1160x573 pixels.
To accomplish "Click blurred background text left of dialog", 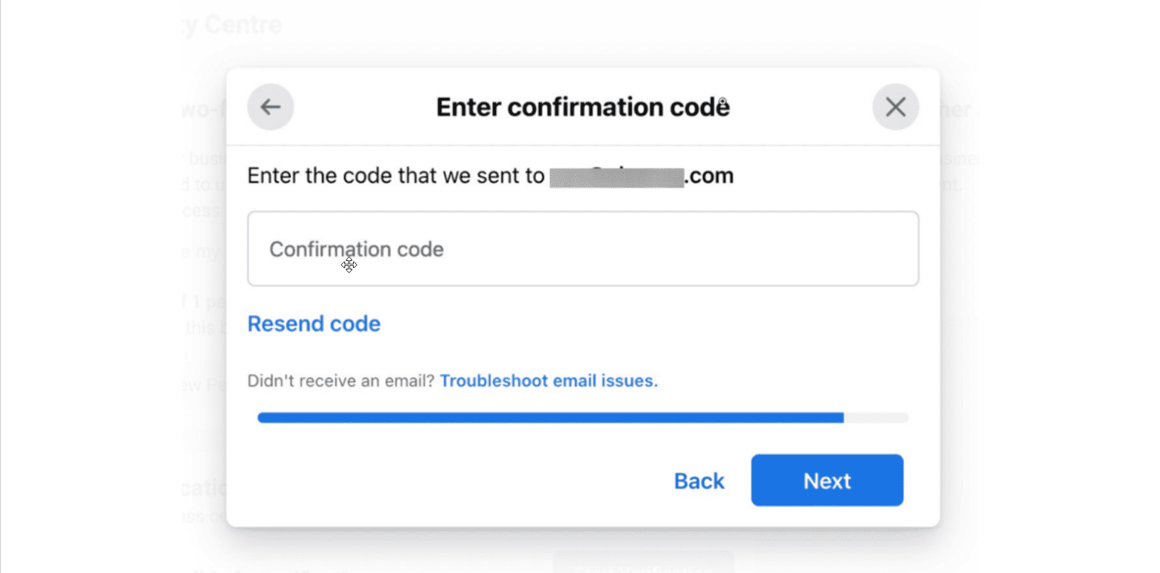I will 204,185.
